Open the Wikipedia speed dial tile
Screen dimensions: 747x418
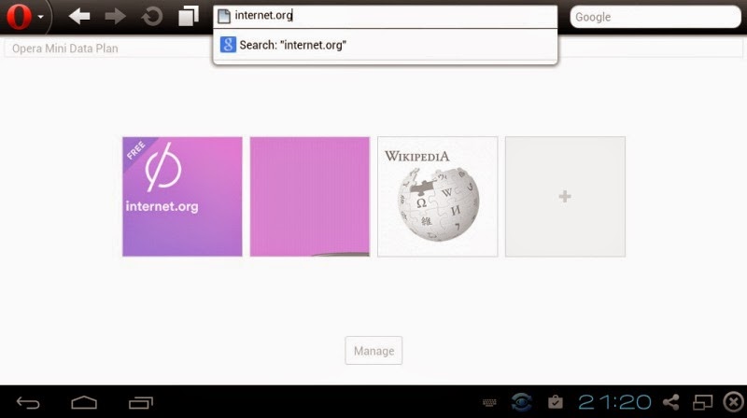tap(437, 197)
